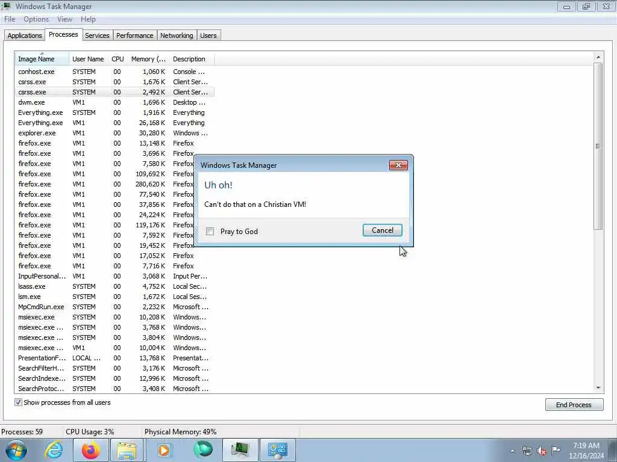Click Task Manager title bar icon
The image size is (617, 462).
[x=6, y=6]
